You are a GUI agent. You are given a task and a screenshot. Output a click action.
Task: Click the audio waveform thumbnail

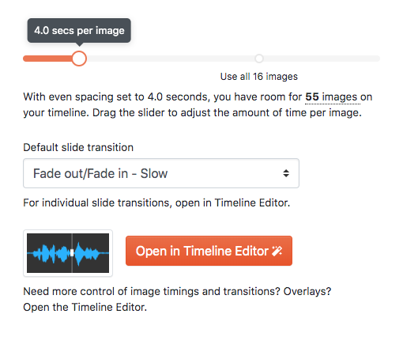coord(68,253)
